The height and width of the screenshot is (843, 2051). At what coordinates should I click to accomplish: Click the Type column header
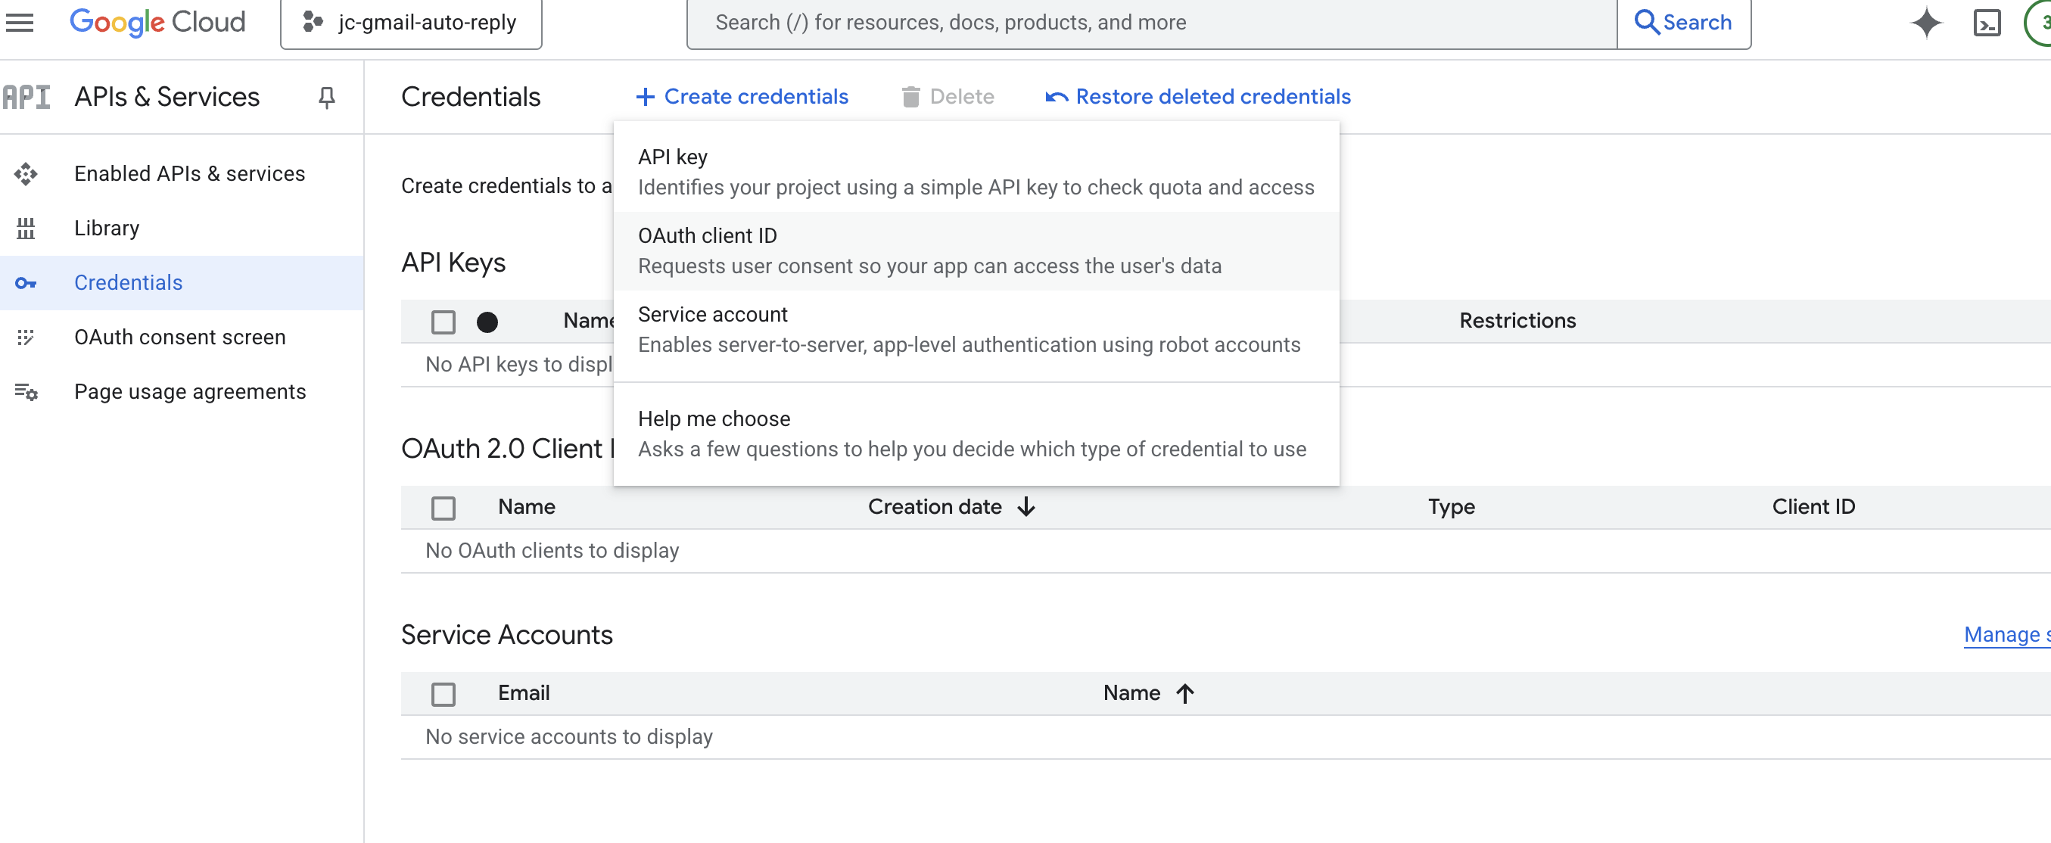pos(1451,506)
